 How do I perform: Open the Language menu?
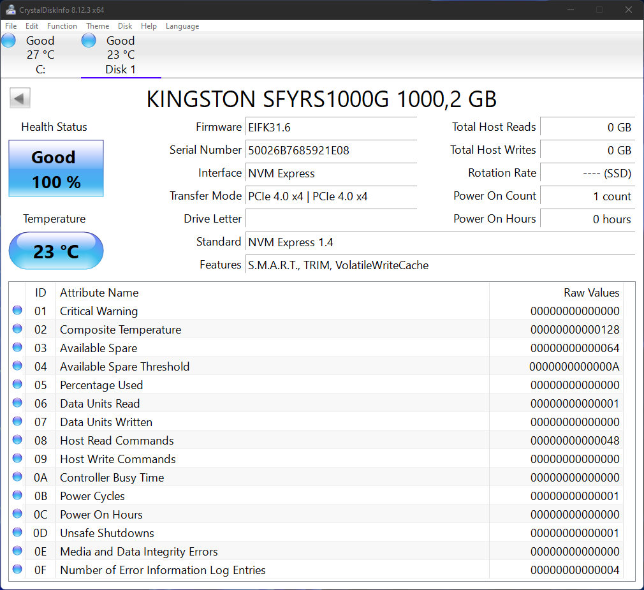click(182, 26)
